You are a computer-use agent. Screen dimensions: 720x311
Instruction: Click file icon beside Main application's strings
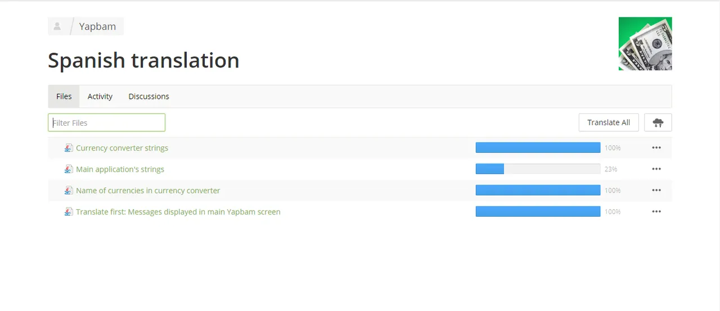[69, 169]
